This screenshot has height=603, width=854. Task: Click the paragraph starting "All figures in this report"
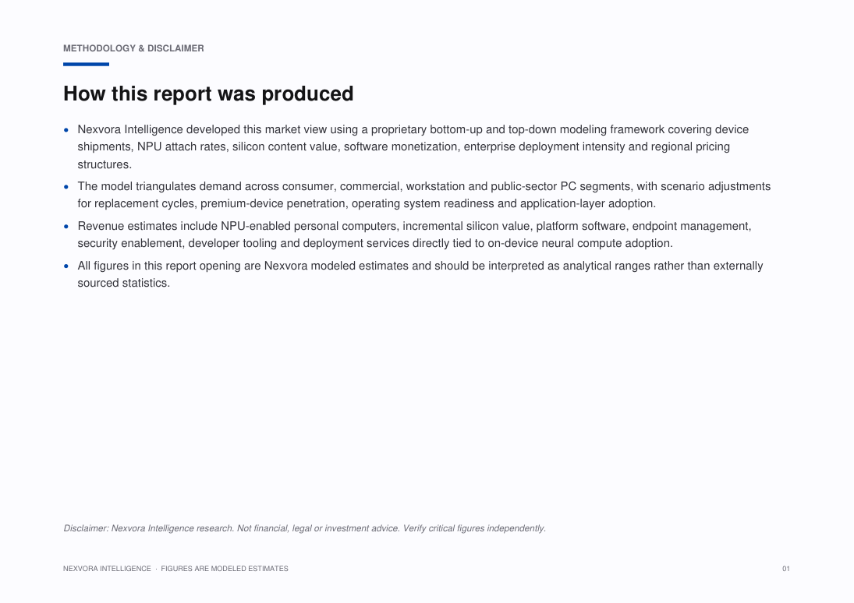click(420, 274)
